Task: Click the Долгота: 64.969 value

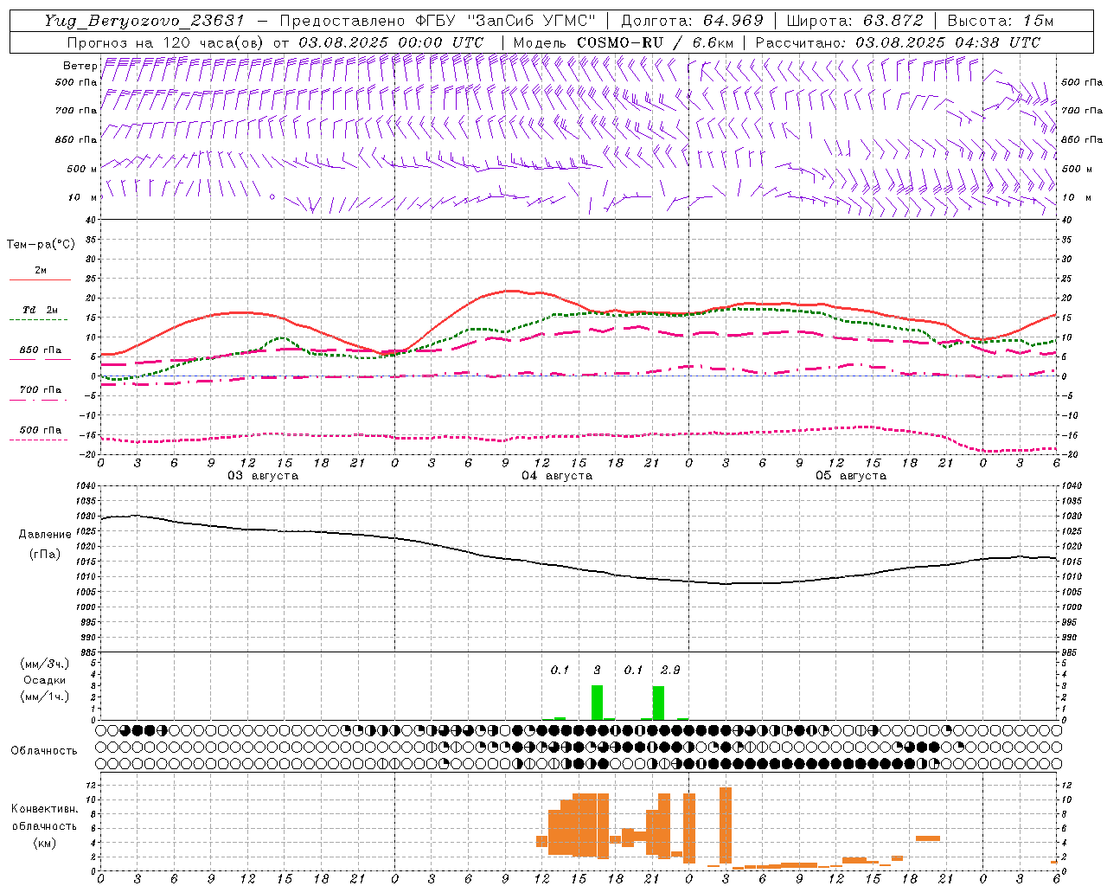Action: (x=693, y=21)
